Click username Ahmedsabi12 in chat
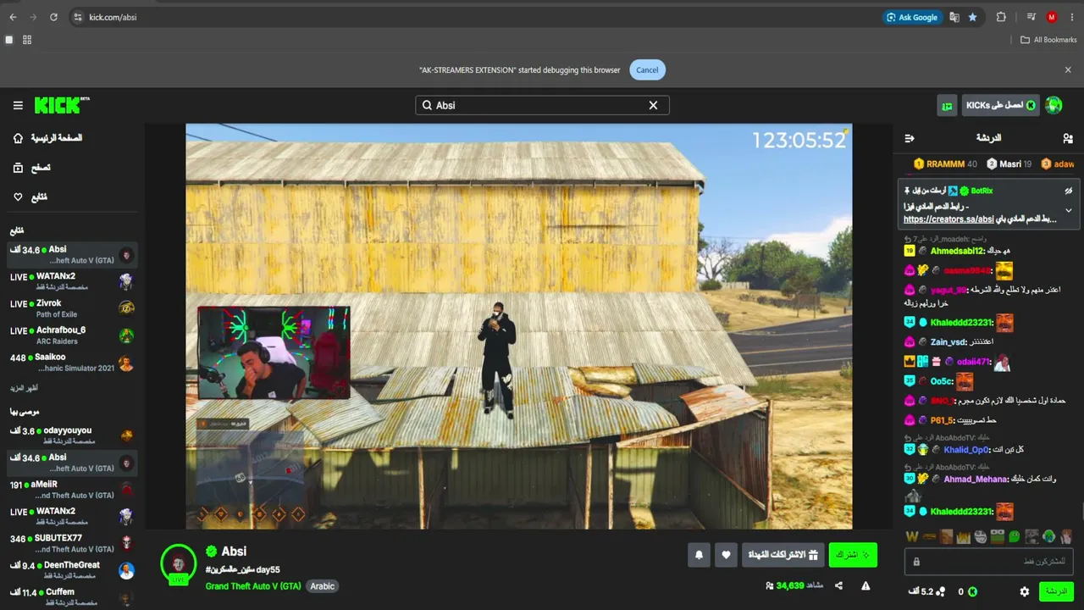 (x=958, y=251)
